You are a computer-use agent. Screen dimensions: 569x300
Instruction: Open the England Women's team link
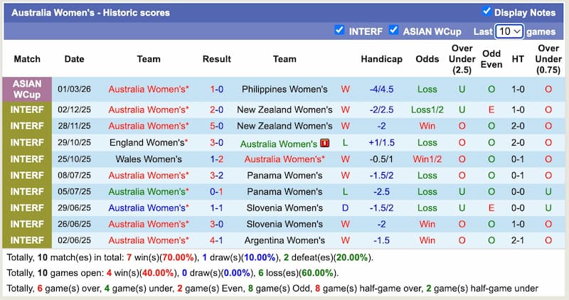tap(148, 142)
